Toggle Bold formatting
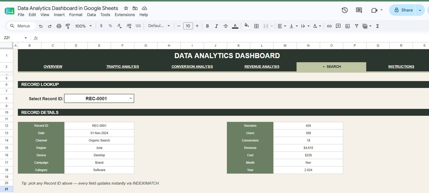 point(207,26)
